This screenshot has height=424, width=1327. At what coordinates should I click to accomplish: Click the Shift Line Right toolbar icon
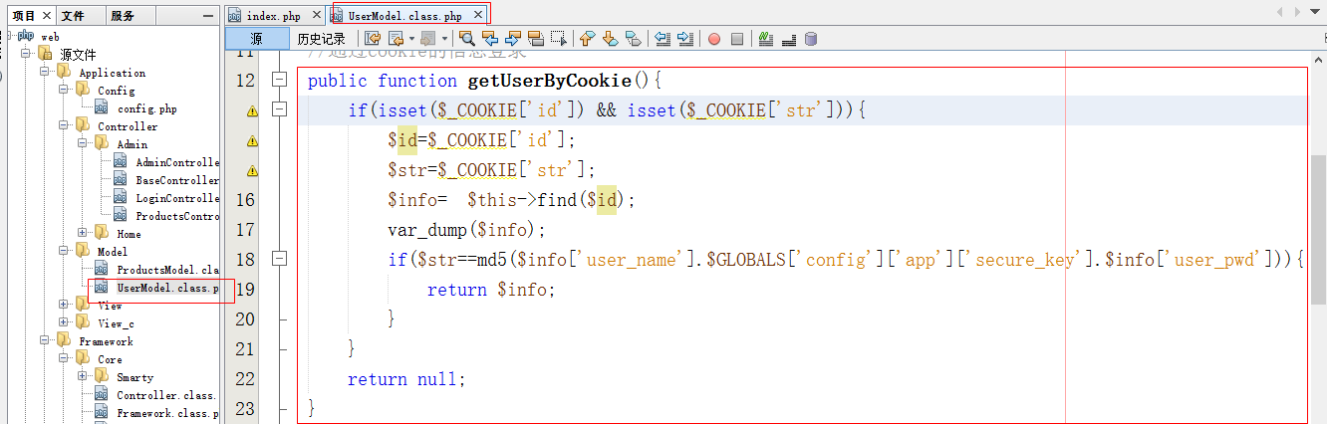pyautogui.click(x=685, y=39)
